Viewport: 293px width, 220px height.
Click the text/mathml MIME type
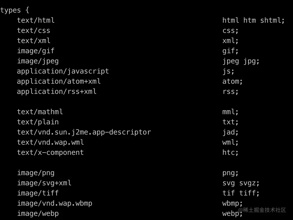pos(40,112)
